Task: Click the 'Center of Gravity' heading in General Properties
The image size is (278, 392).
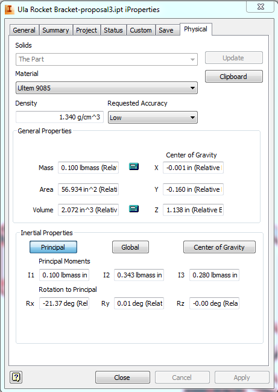Action: pos(192,155)
